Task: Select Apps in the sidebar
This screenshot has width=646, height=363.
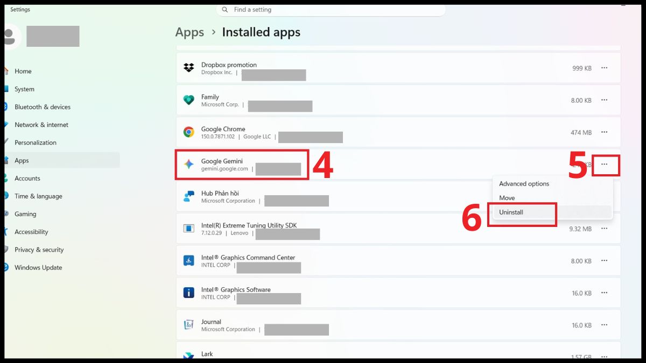Action: click(x=62, y=160)
